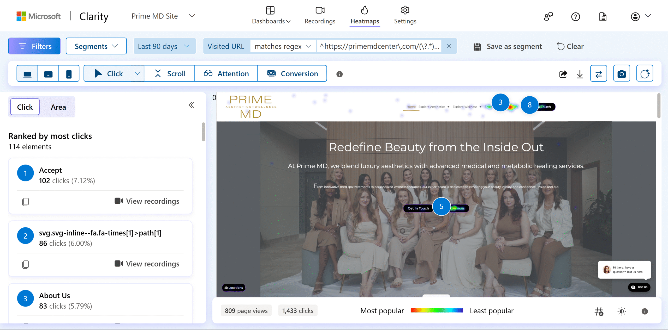Click Save as segment button
Image resolution: width=668 pixels, height=330 pixels.
point(508,46)
